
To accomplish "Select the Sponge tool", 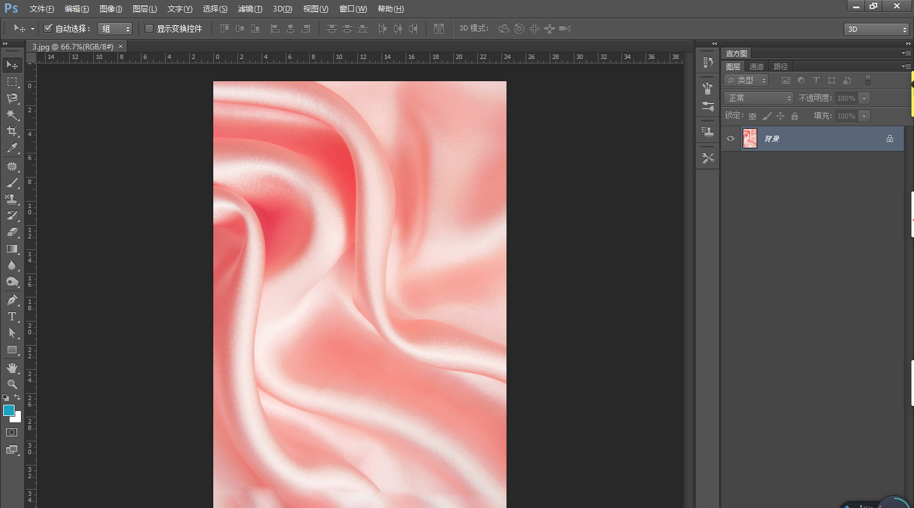I will (12, 282).
